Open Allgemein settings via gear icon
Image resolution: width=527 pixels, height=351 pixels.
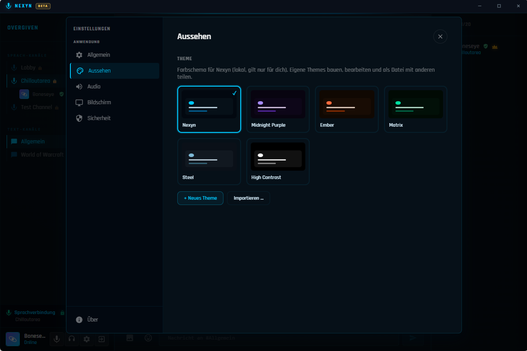(79, 55)
